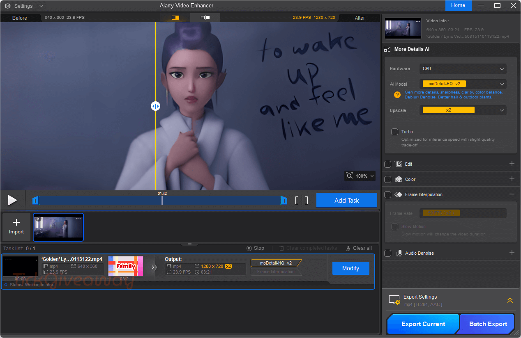Click the stop circle icon
This screenshot has width=521, height=338.
(x=249, y=248)
